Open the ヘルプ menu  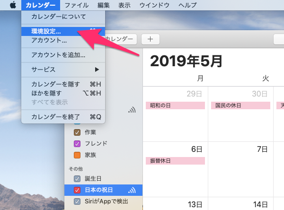187,5
